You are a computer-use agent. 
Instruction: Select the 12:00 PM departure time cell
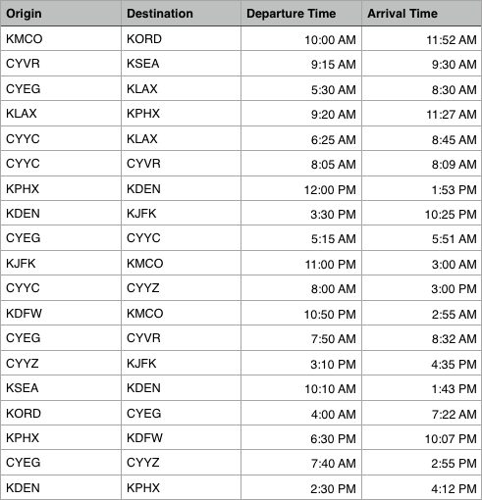click(x=301, y=188)
